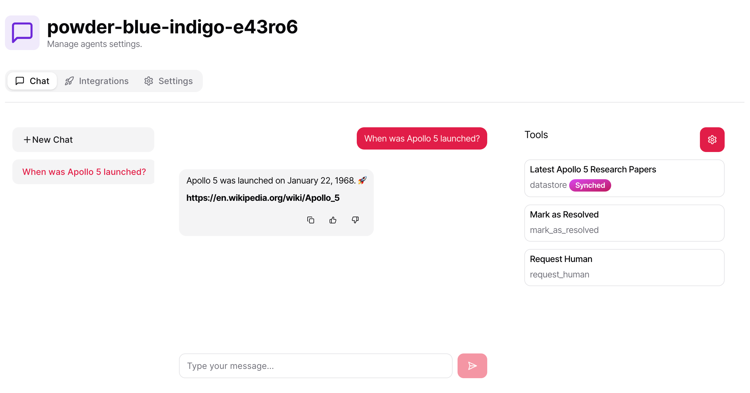The image size is (750, 393).
Task: Click the Synched status badge
Action: click(590, 185)
